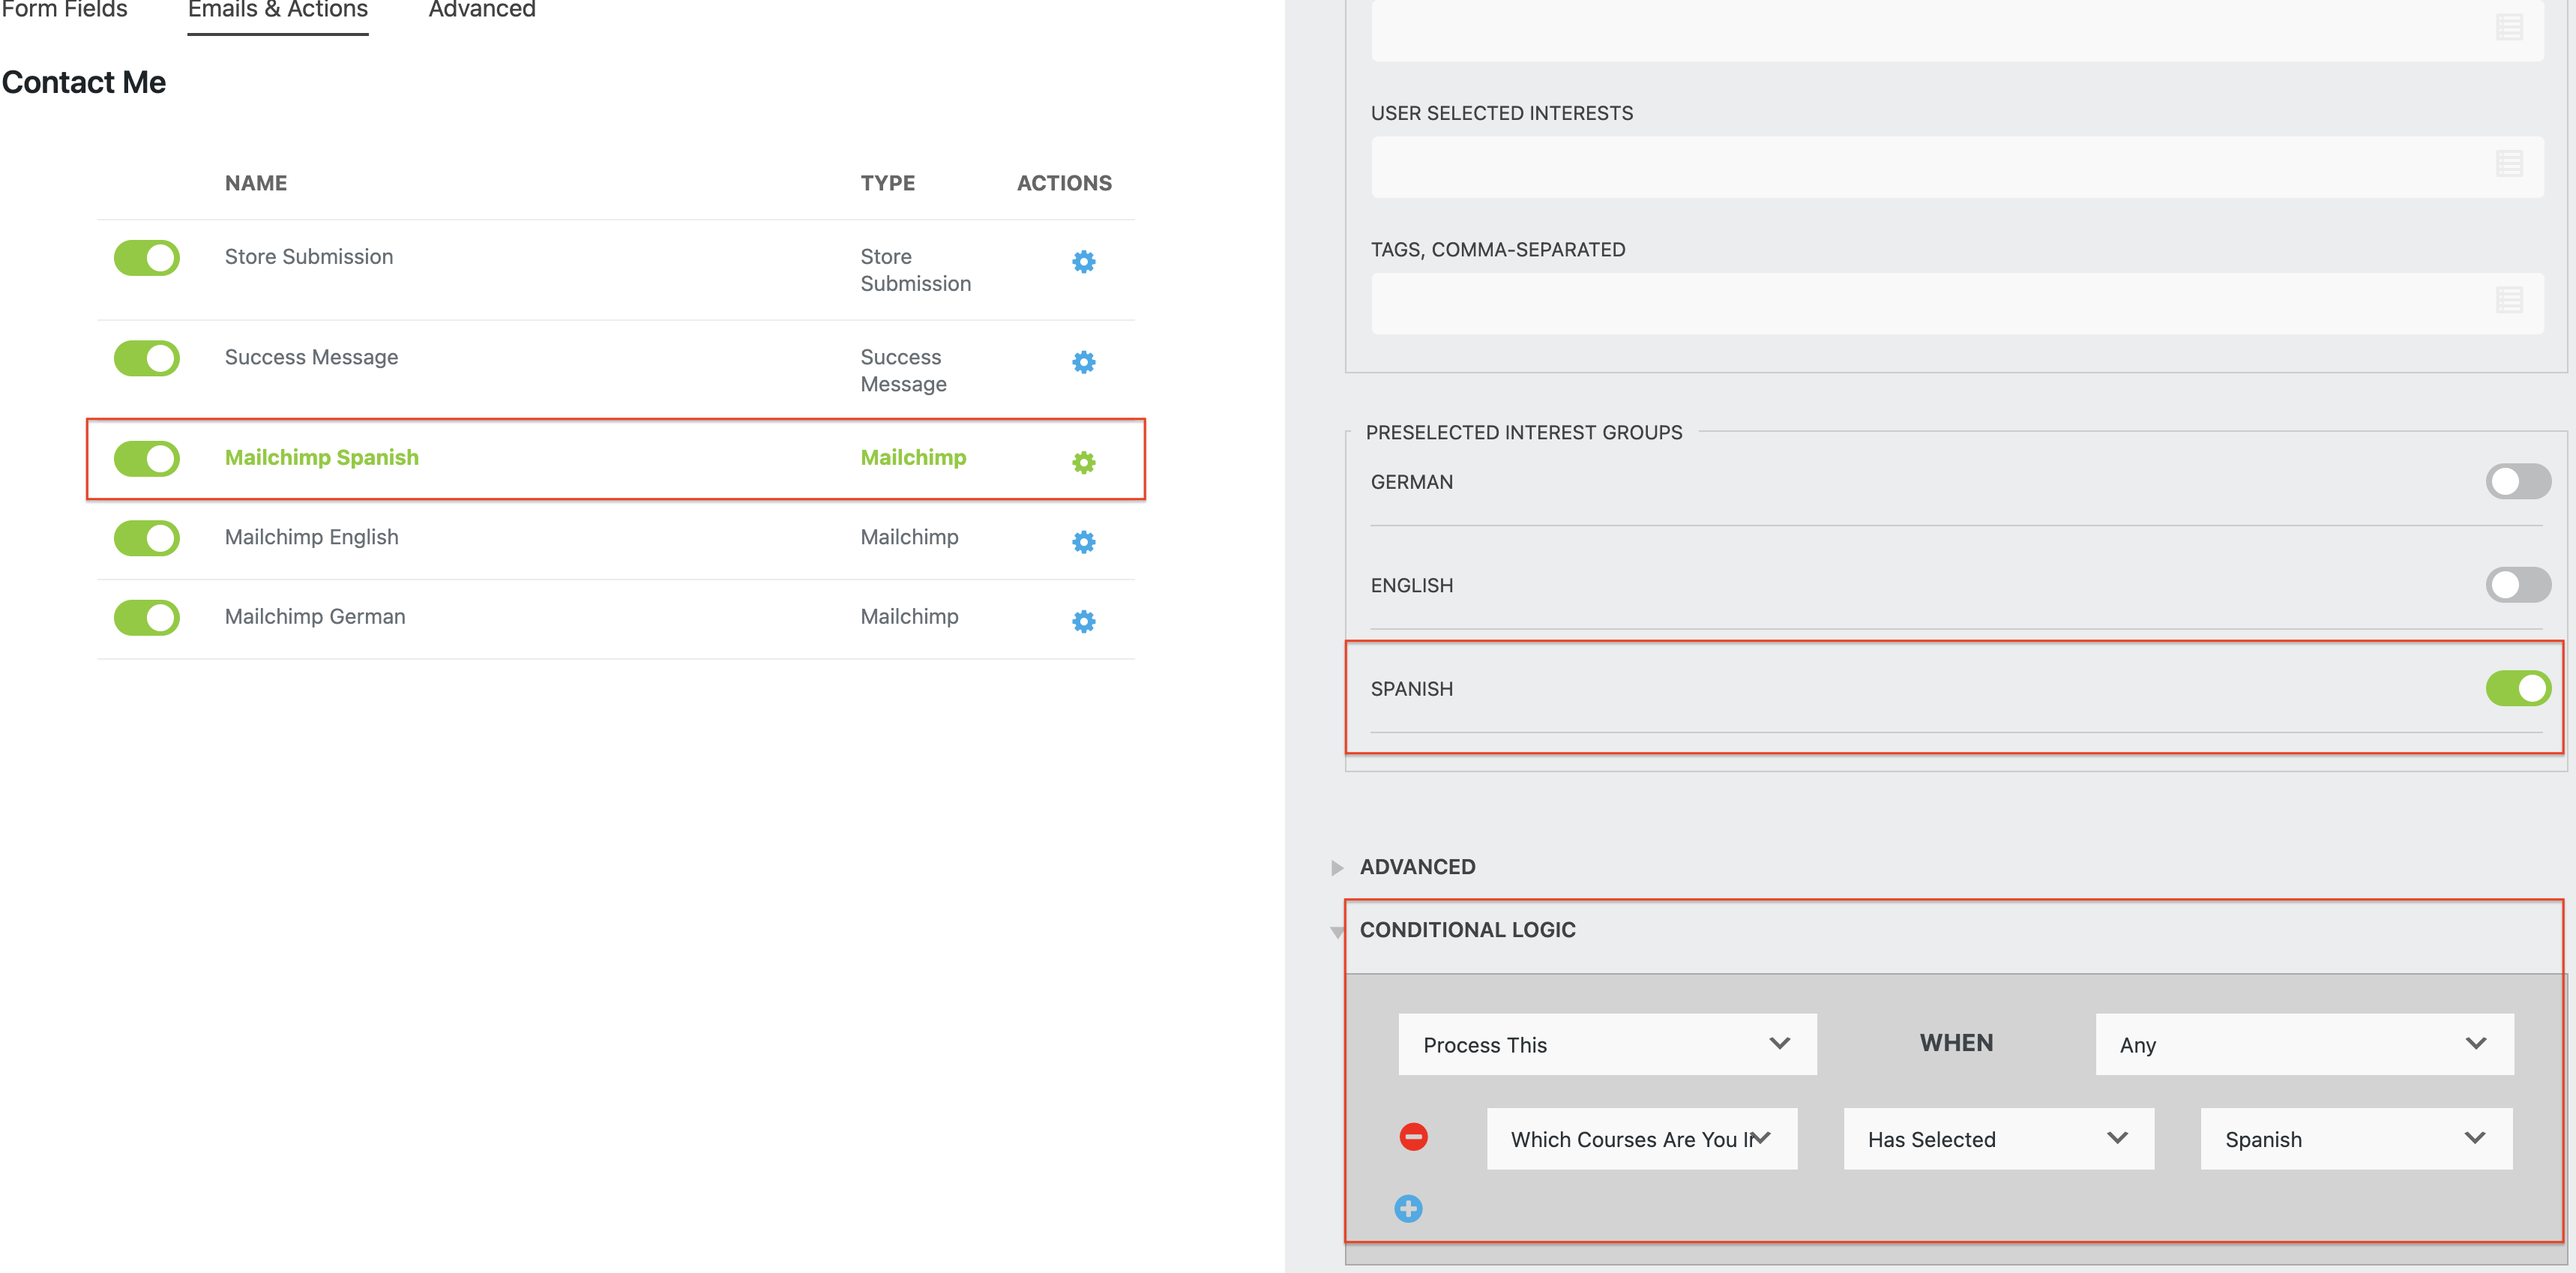Open gear settings for Mailchimp German
The height and width of the screenshot is (1273, 2576).
[1083, 621]
